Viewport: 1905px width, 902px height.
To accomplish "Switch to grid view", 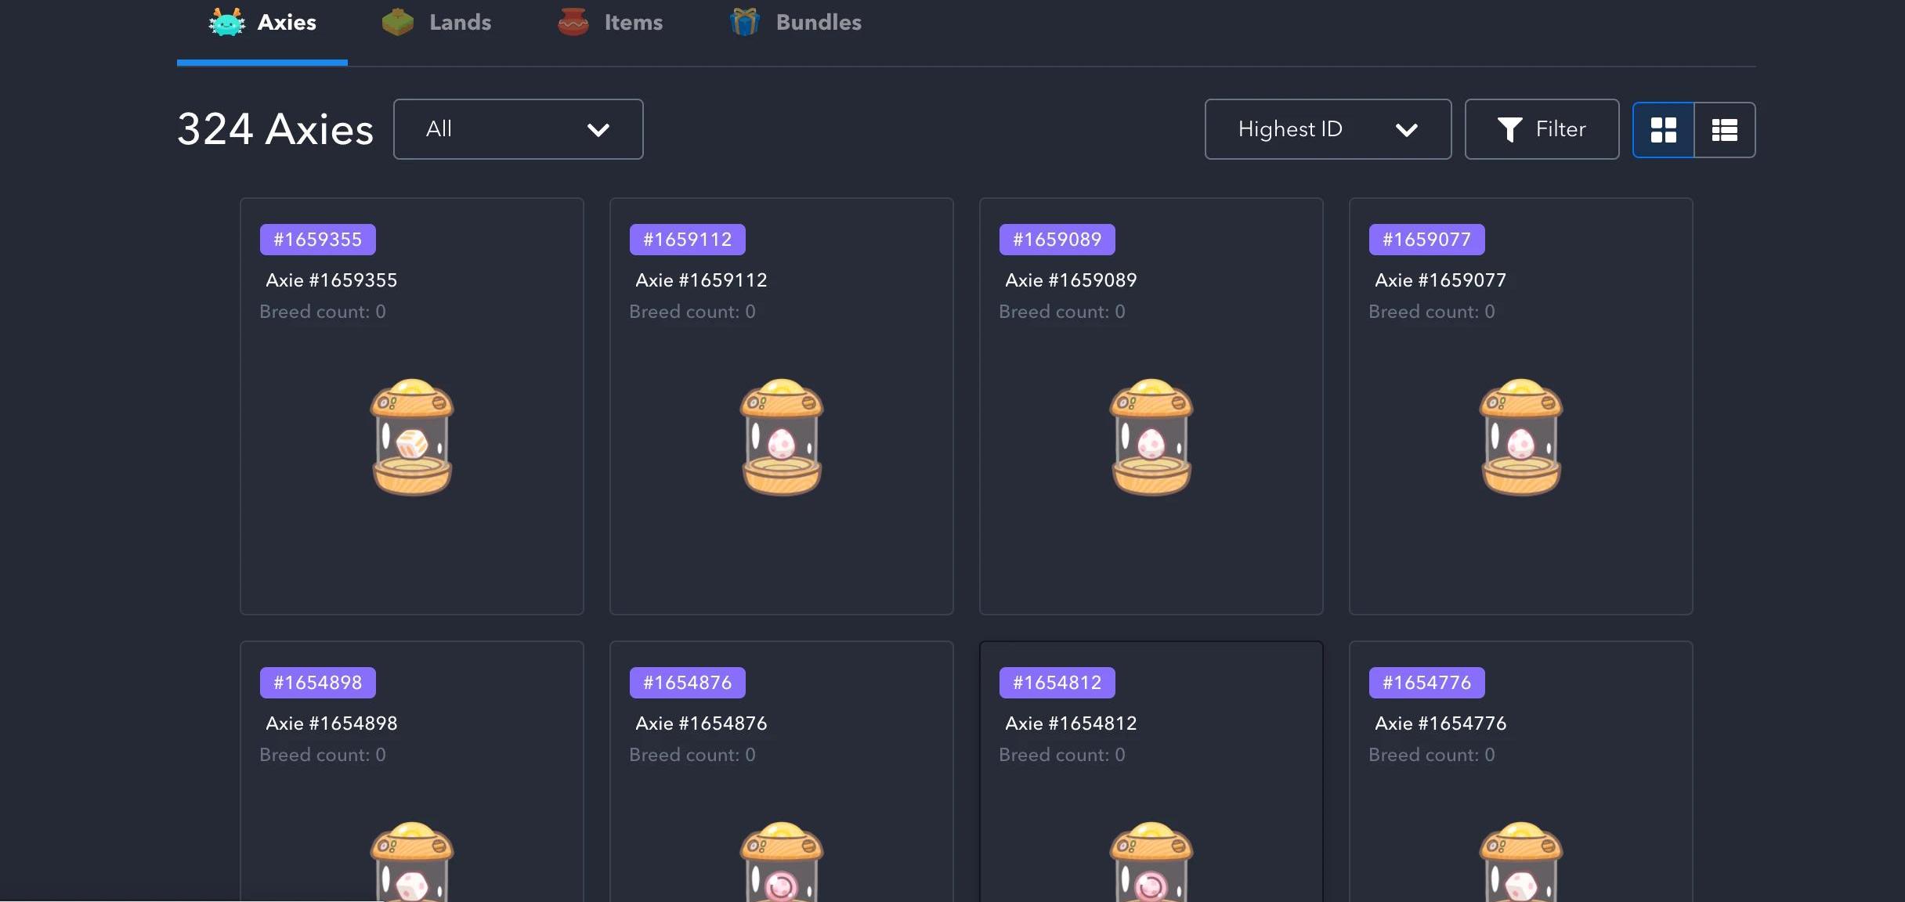I will pos(1663,130).
